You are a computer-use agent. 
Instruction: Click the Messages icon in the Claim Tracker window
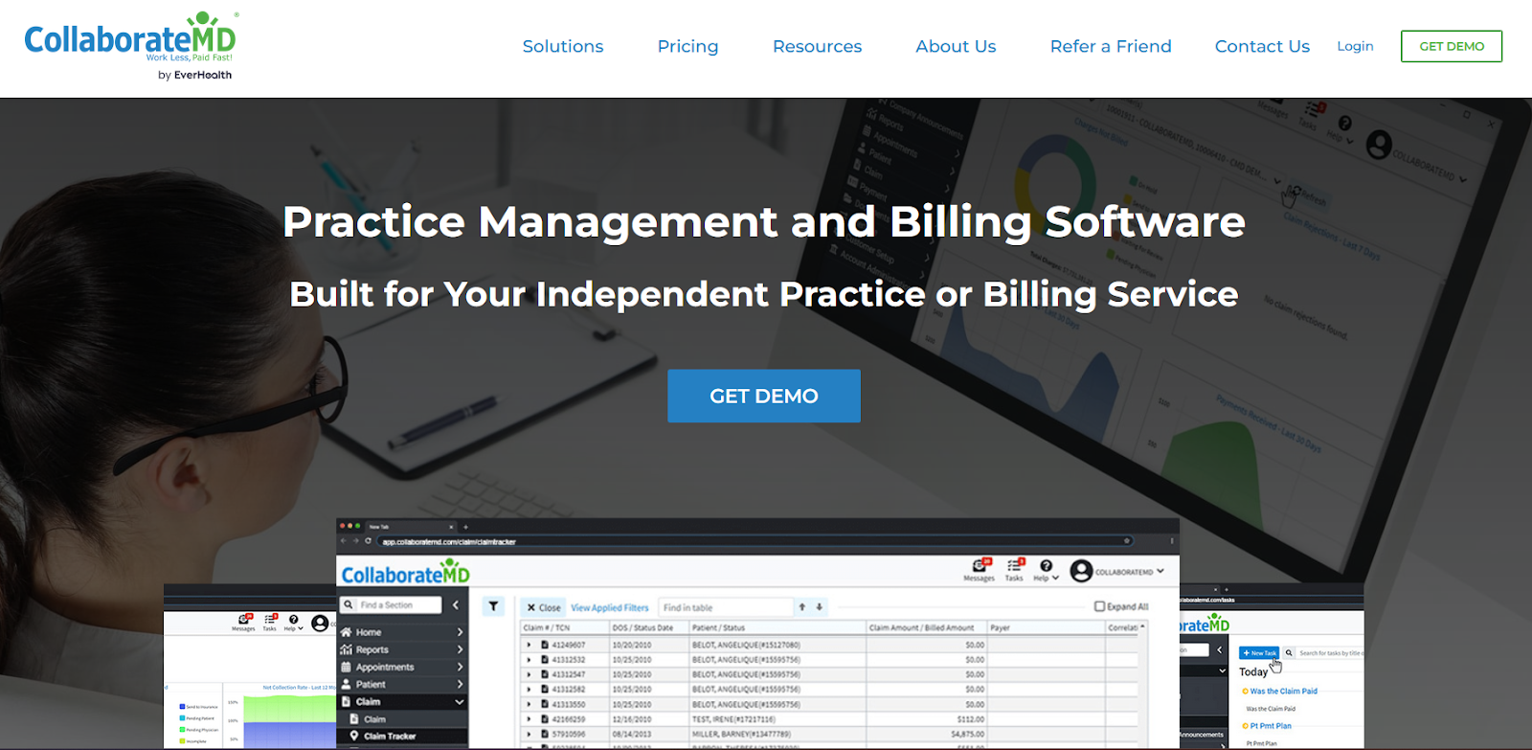pyautogui.click(x=980, y=566)
